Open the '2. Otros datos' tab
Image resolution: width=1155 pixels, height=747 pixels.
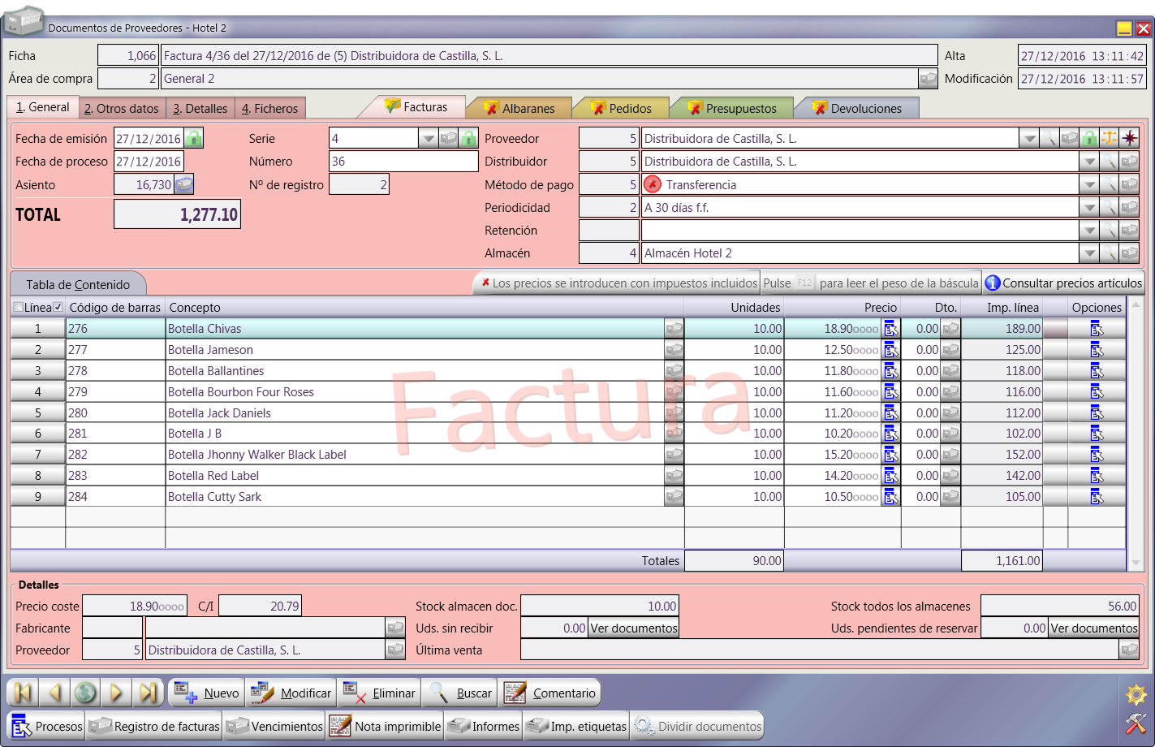coord(122,108)
